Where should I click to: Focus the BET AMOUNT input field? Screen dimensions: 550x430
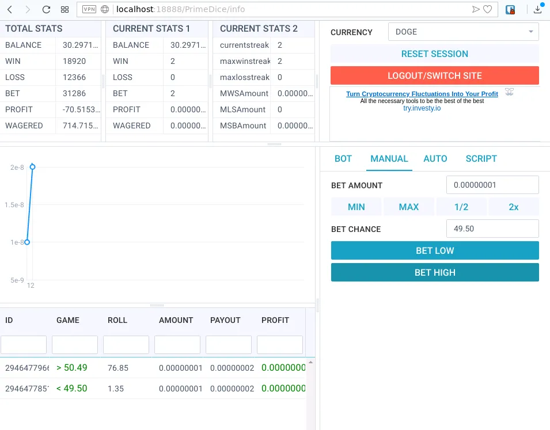tap(492, 185)
